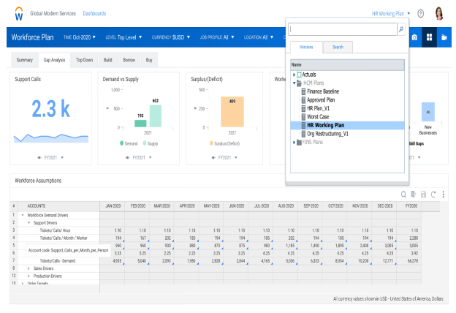This screenshot has height=313, width=456.
Task: Switch to the Borrow tab
Action: tap(129, 60)
